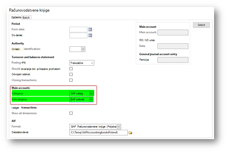The height and width of the screenshot is (153, 228).
Task: Click the Računovodstvene knjige title
Action: click(29, 10)
